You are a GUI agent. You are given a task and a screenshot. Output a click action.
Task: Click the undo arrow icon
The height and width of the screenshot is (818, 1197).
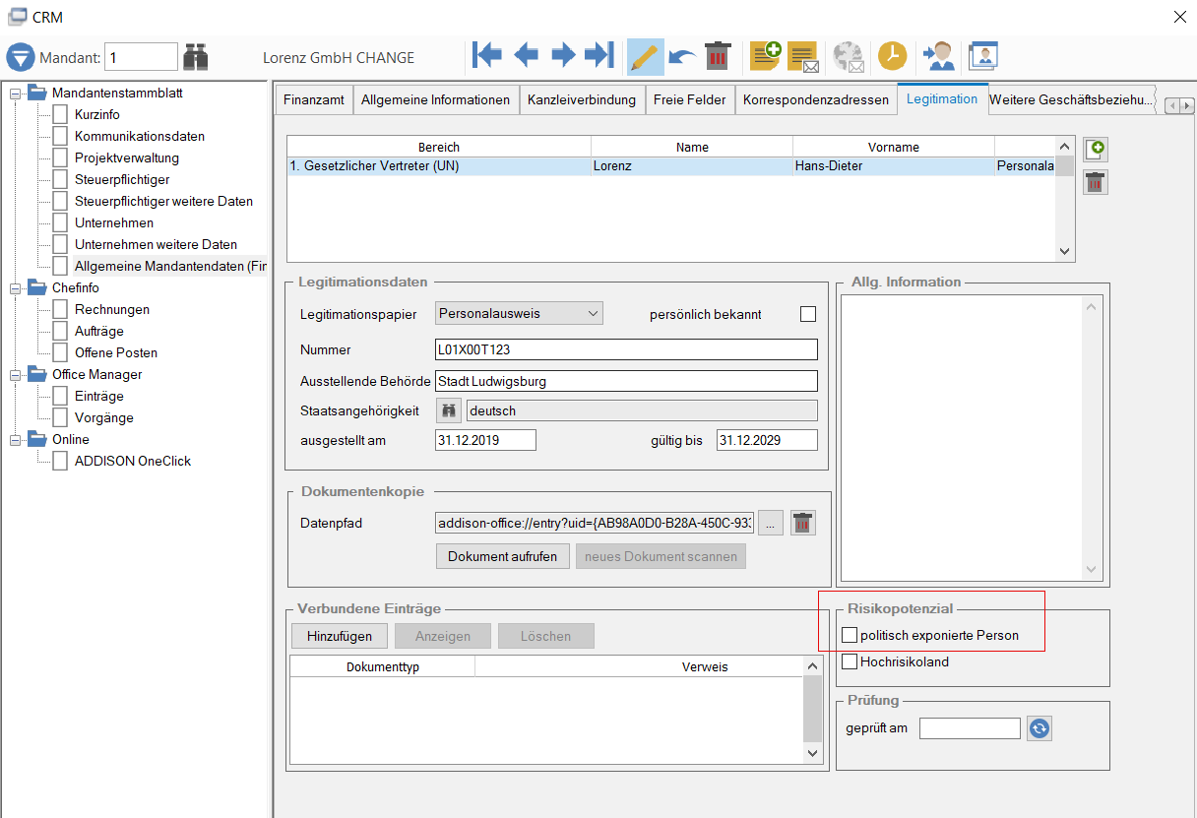(681, 57)
